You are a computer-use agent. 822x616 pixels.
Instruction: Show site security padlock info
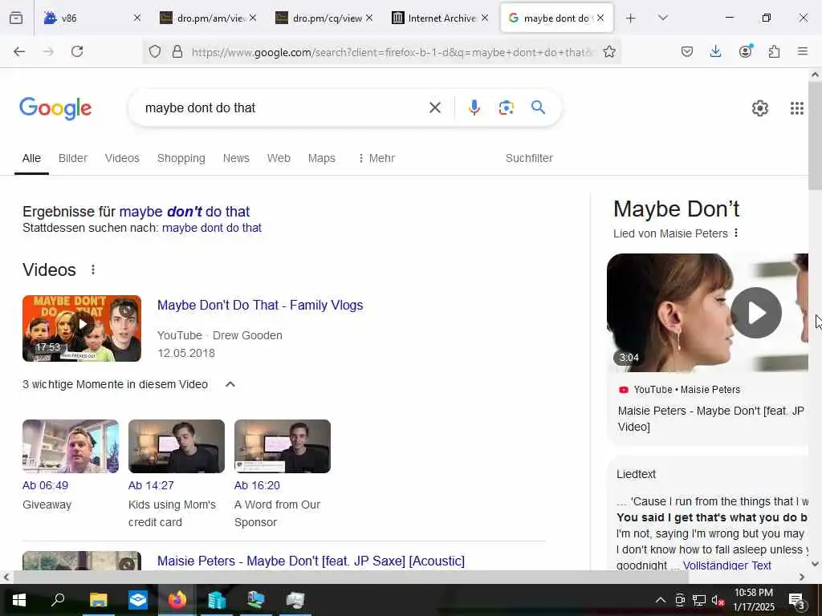pyautogui.click(x=177, y=51)
